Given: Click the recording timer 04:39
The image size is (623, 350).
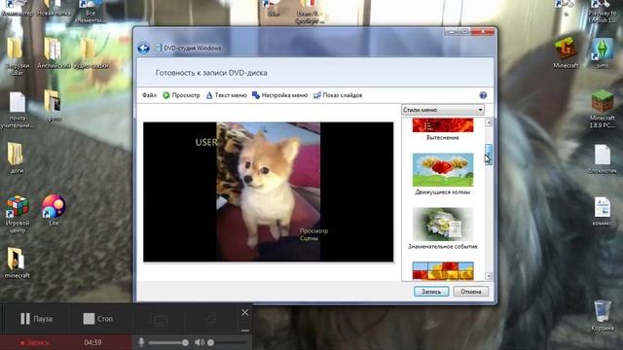Looking at the screenshot, I should pyautogui.click(x=92, y=342).
